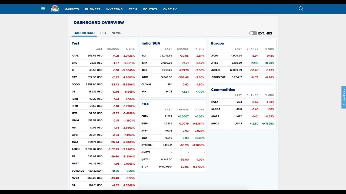Select the CL/-NM symbol
Viewport: 346px width, 194px height.
[x=146, y=84]
